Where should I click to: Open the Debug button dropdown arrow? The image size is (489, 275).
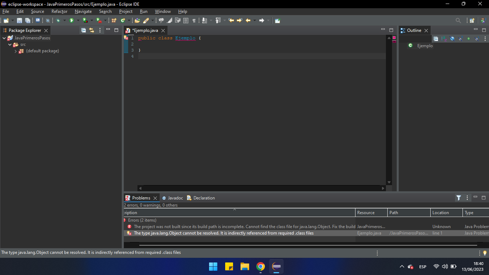pos(65,20)
